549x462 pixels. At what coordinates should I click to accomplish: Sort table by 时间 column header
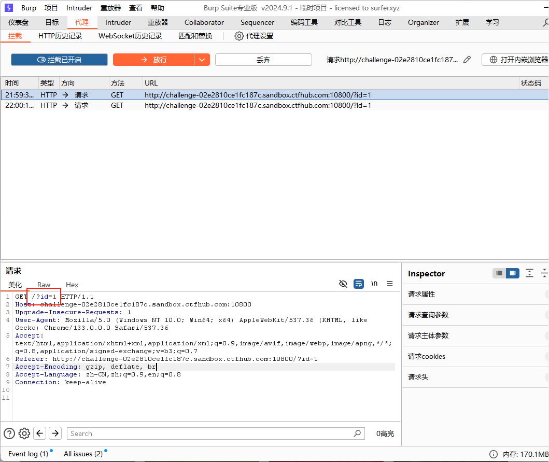20,83
